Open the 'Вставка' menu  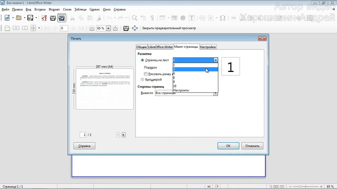pyautogui.click(x=40, y=9)
